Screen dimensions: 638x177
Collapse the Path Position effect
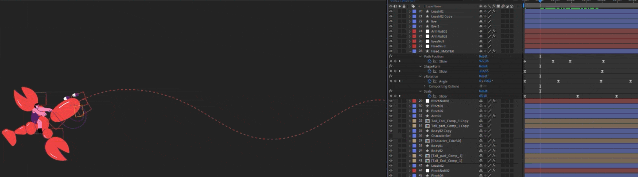pyautogui.click(x=420, y=56)
